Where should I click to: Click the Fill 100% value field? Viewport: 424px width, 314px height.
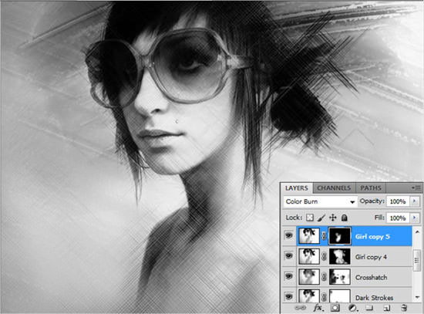pos(398,218)
